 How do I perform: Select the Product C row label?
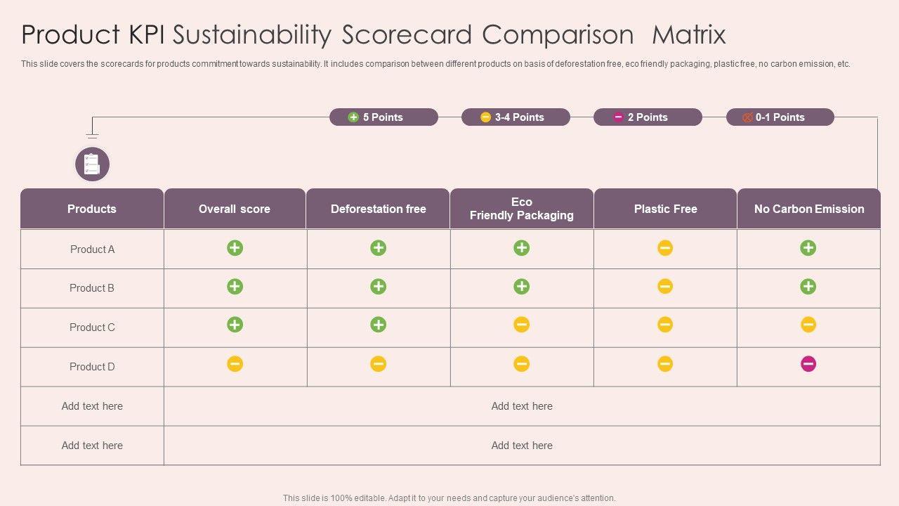click(92, 327)
